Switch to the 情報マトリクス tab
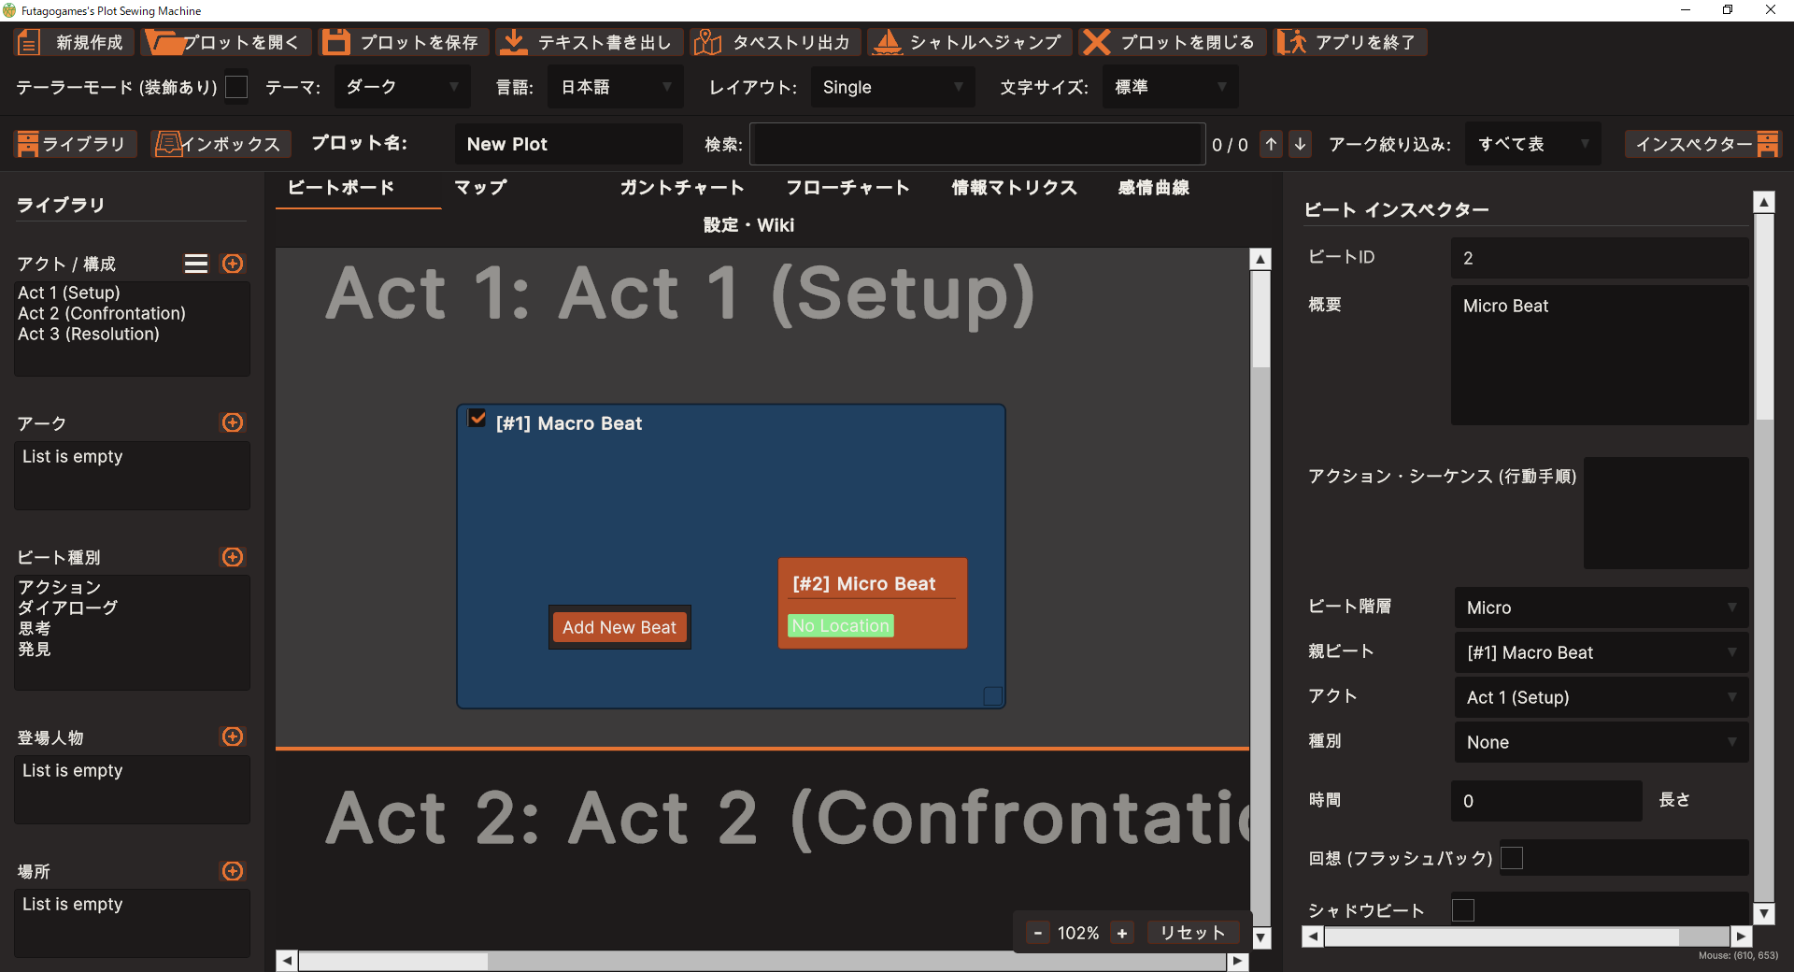Viewport: 1794px width, 972px height. click(1014, 188)
